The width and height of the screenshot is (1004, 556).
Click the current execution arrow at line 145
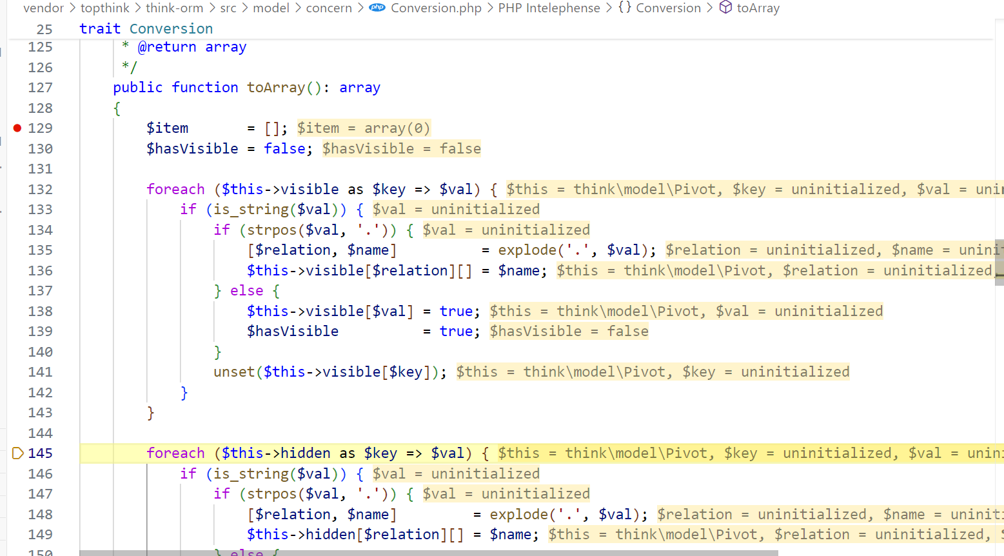(x=18, y=453)
